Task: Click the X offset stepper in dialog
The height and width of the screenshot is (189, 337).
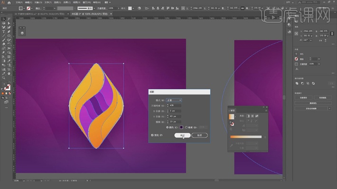Action: pyautogui.click(x=168, y=111)
